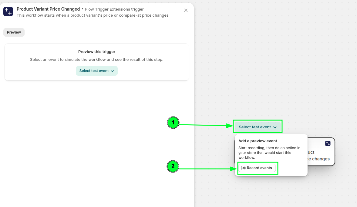
Task: Click the Flow trigger icon in the panel header
Action: [x=8, y=11]
